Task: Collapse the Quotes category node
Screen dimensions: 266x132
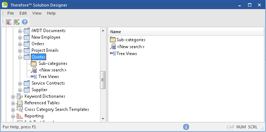Action: tap(20, 57)
